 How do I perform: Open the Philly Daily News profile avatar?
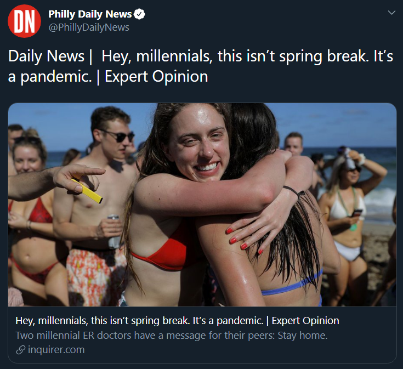click(x=25, y=21)
